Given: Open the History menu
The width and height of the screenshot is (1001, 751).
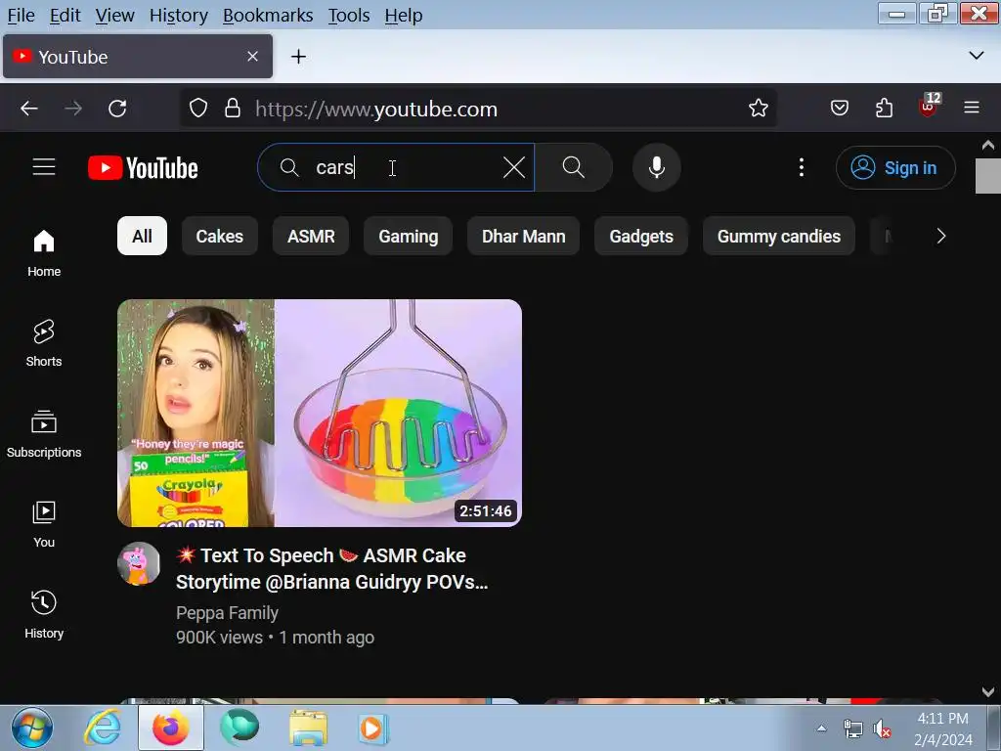Looking at the screenshot, I should [179, 16].
